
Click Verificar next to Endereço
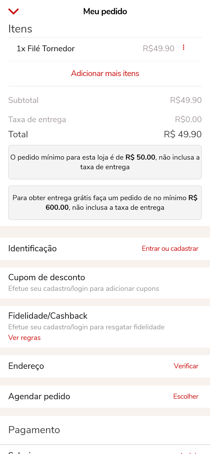[x=186, y=366]
